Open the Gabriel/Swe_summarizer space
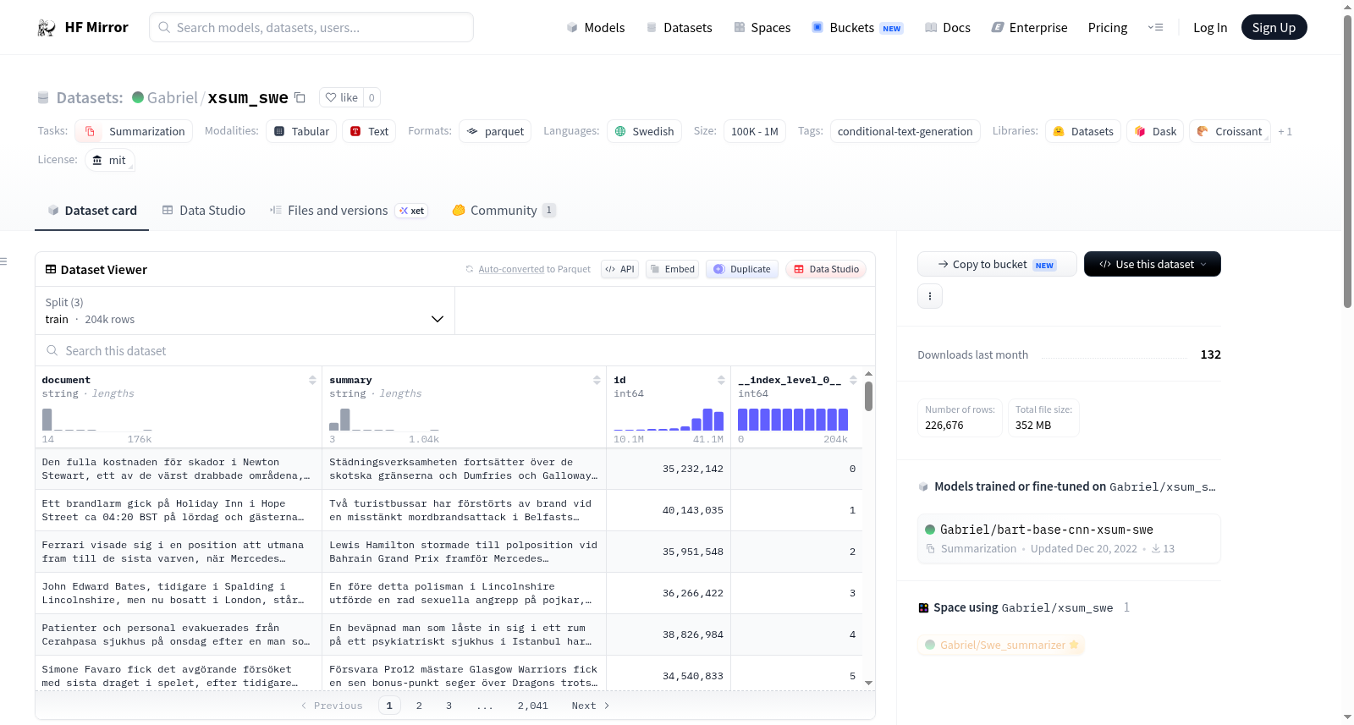The height and width of the screenshot is (725, 1354). 1002,645
